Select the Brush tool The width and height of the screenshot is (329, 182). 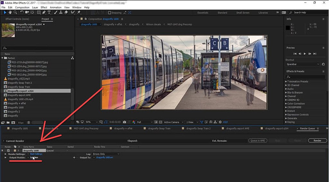click(56, 13)
